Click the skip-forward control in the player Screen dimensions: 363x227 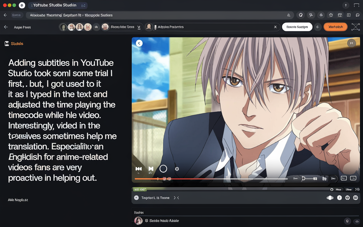coord(151,169)
